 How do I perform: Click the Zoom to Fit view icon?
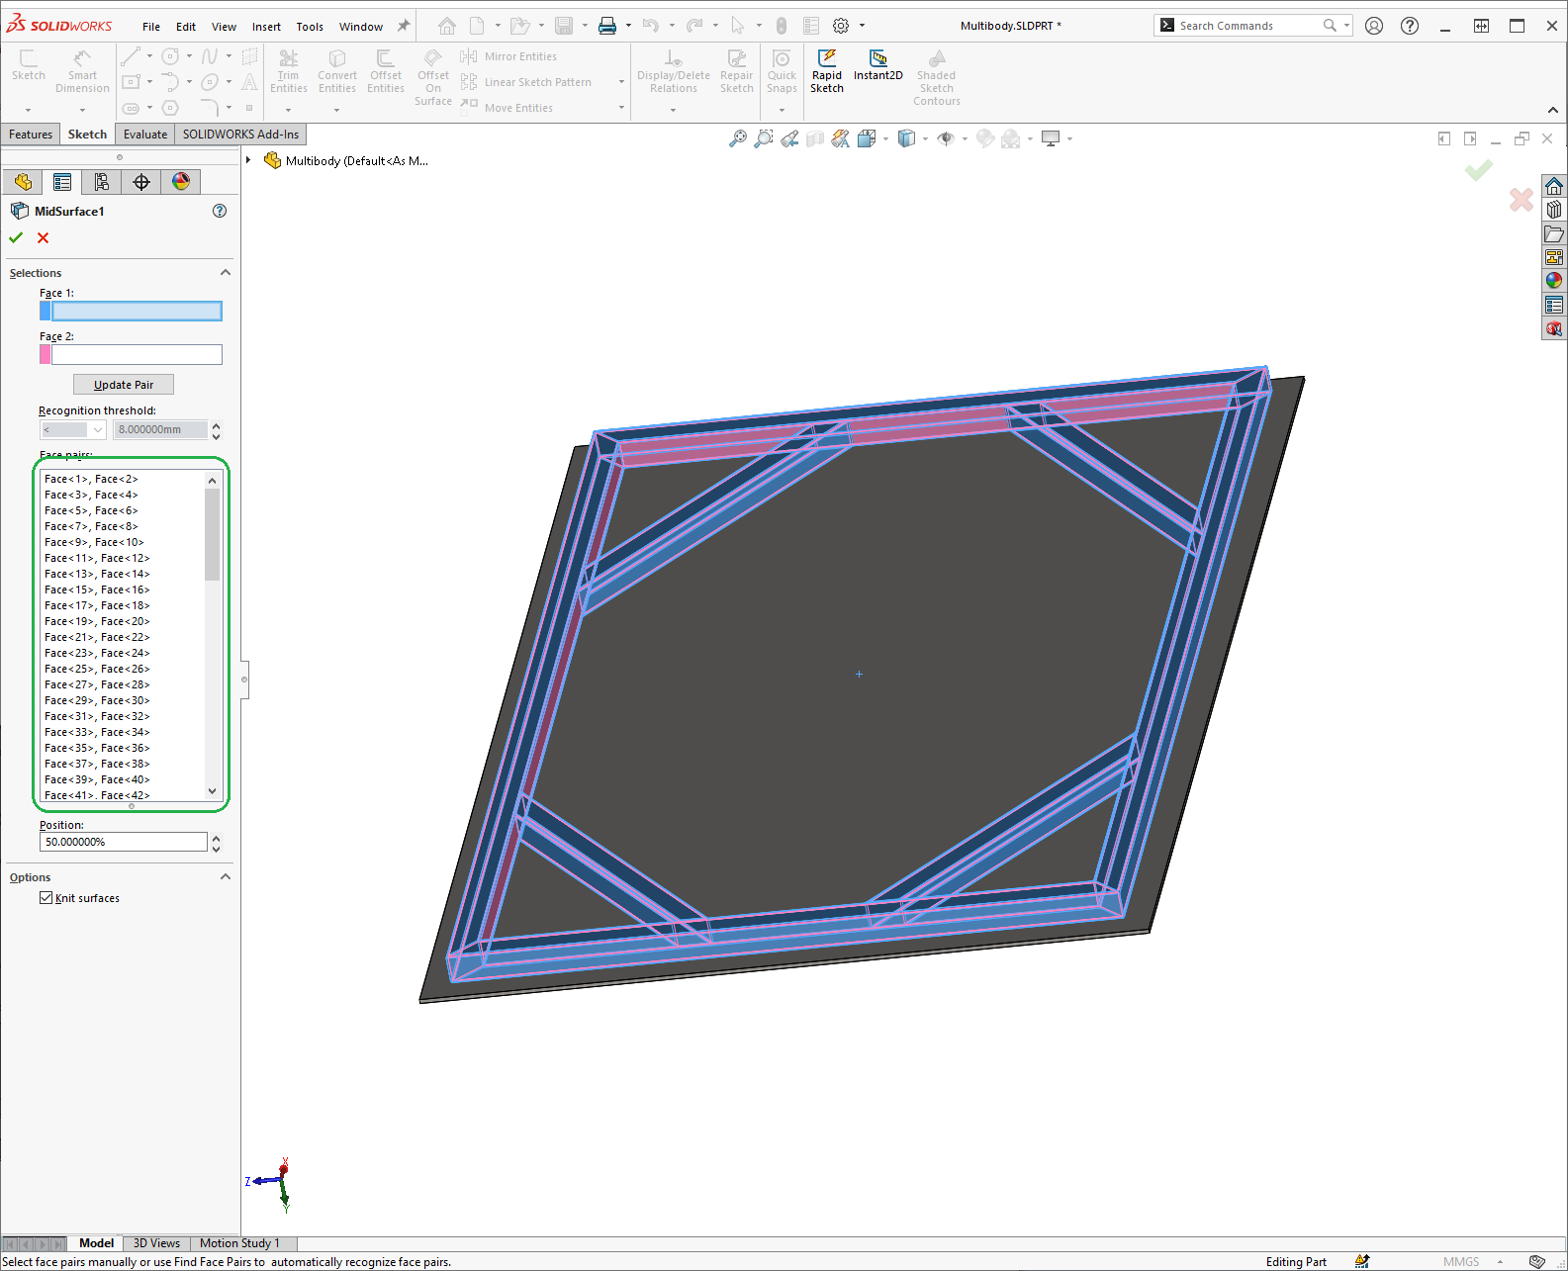pos(738,139)
